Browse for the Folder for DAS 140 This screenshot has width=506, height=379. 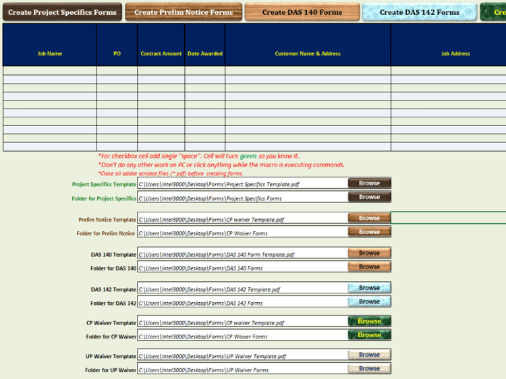[x=370, y=266]
